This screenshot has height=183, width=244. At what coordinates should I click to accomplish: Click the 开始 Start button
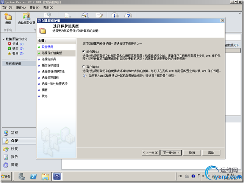pos(6,176)
